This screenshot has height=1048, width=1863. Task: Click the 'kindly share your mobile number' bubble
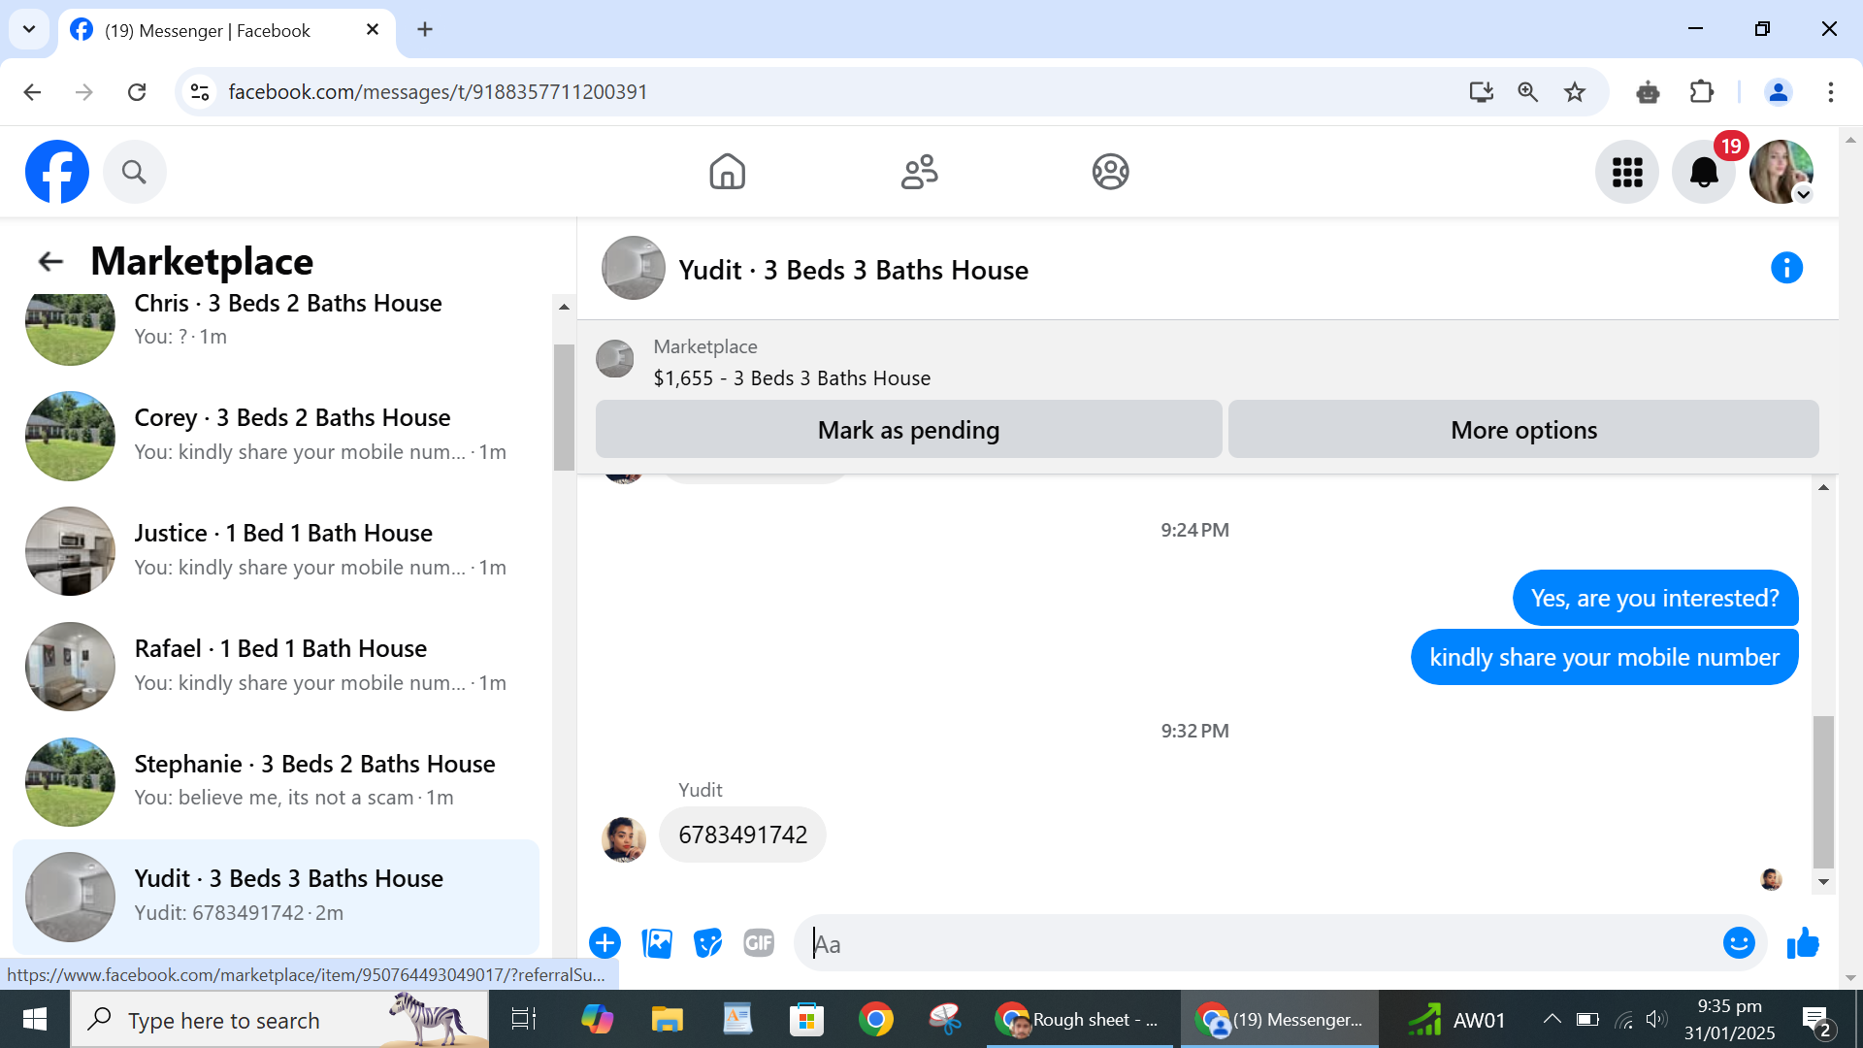1604,657
